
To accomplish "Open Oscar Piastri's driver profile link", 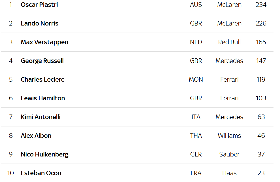I will click(x=39, y=5).
